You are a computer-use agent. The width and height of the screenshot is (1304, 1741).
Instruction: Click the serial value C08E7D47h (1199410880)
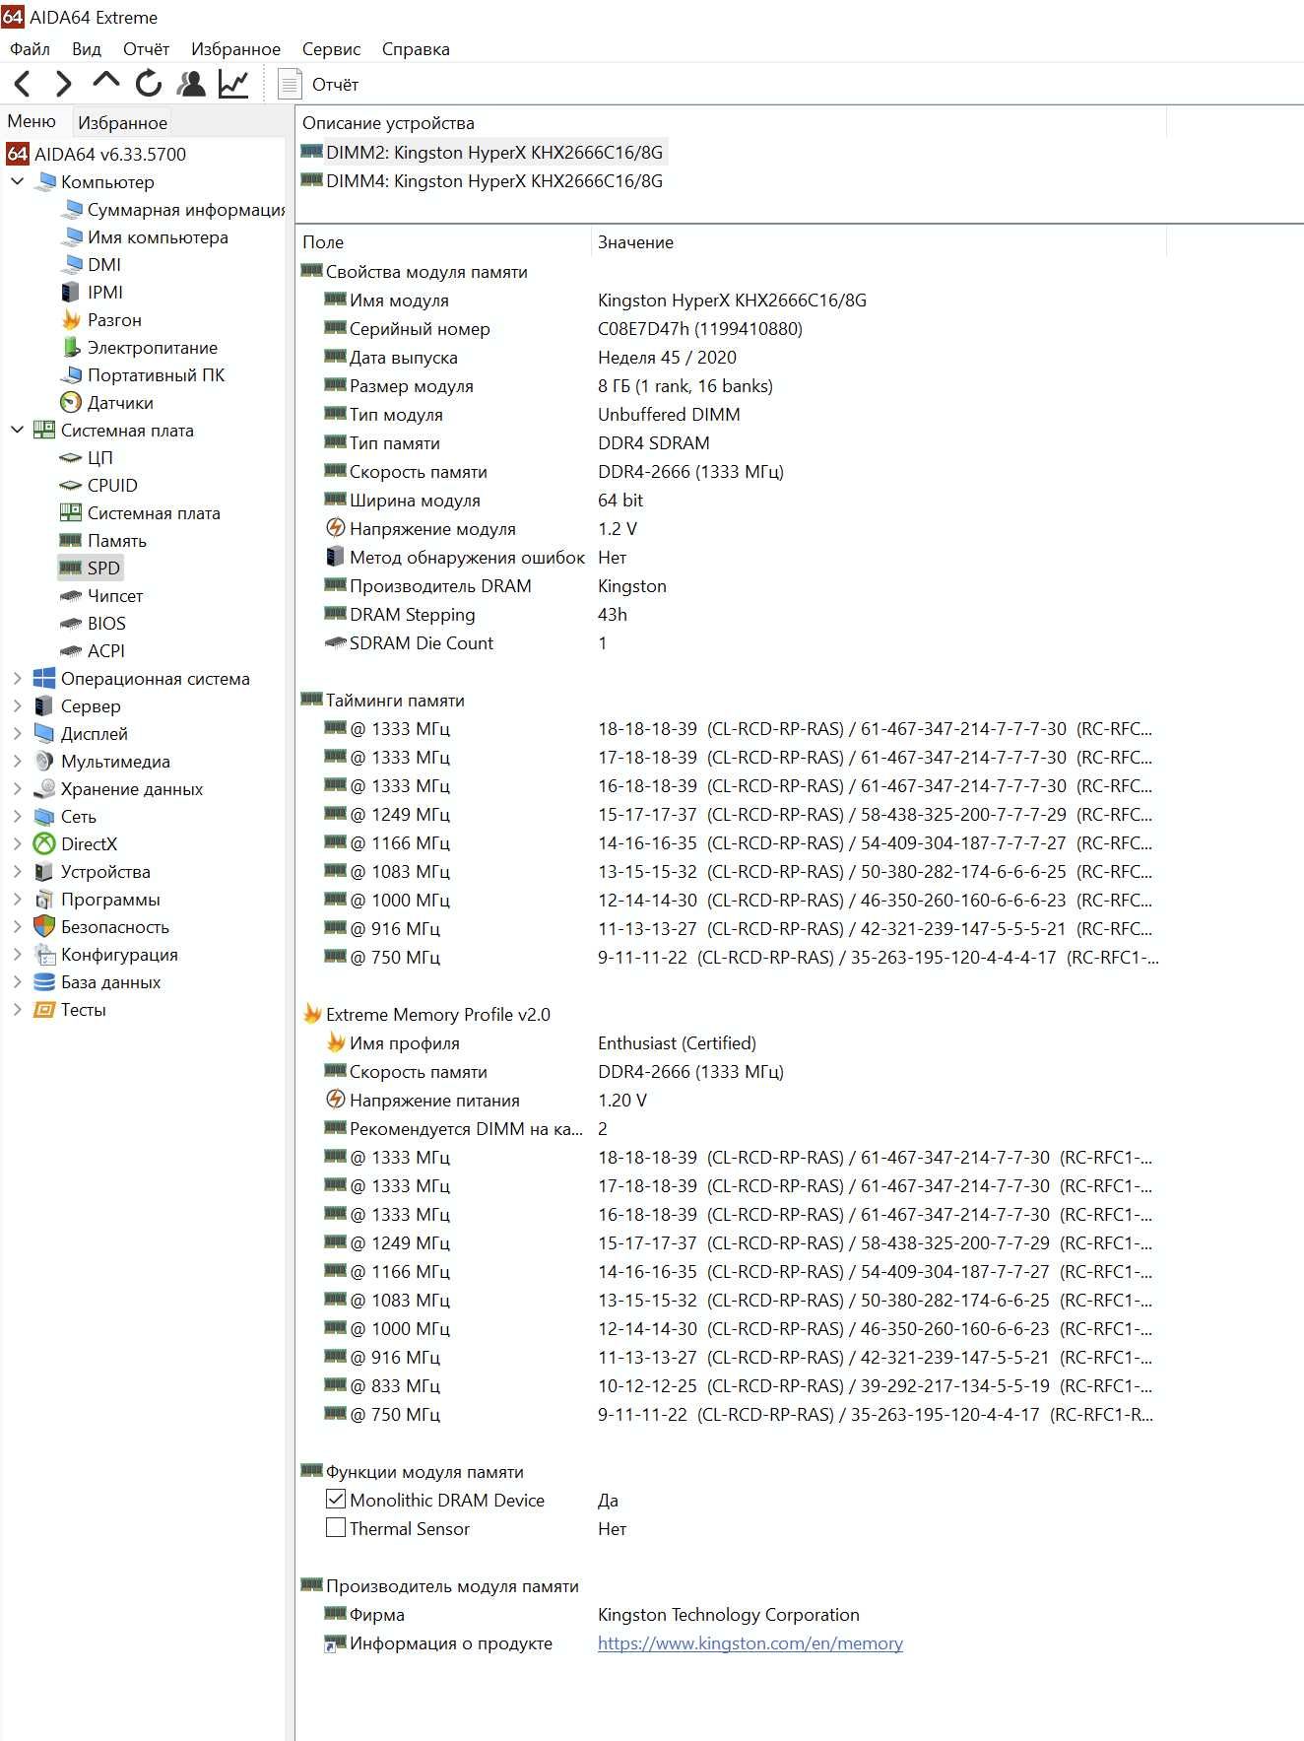point(700,328)
